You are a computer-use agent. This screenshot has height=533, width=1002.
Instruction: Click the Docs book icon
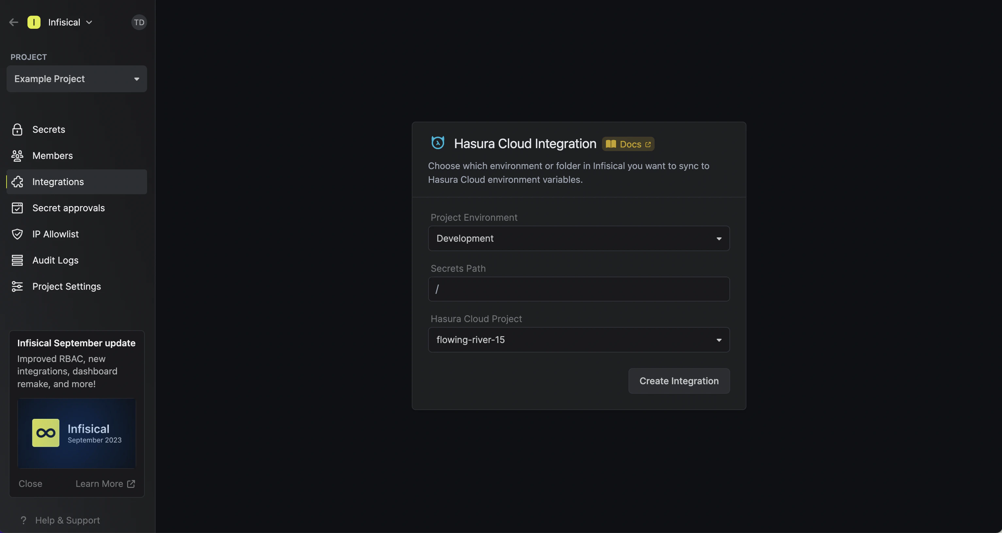click(x=611, y=144)
